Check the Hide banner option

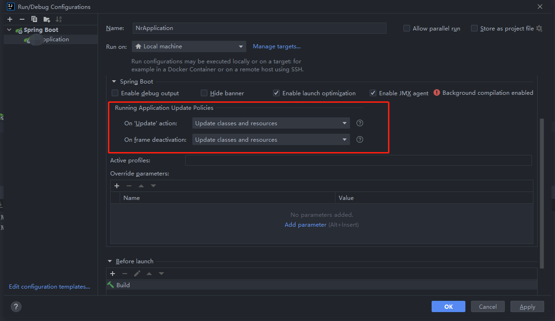point(204,93)
